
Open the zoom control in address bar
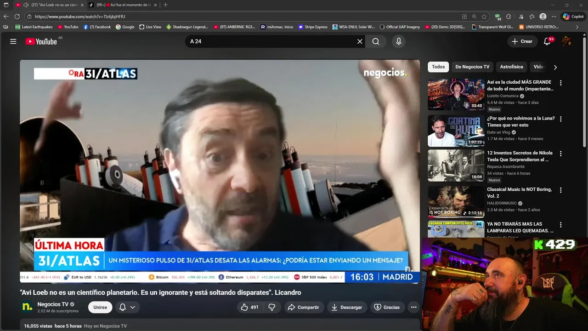tap(474, 17)
